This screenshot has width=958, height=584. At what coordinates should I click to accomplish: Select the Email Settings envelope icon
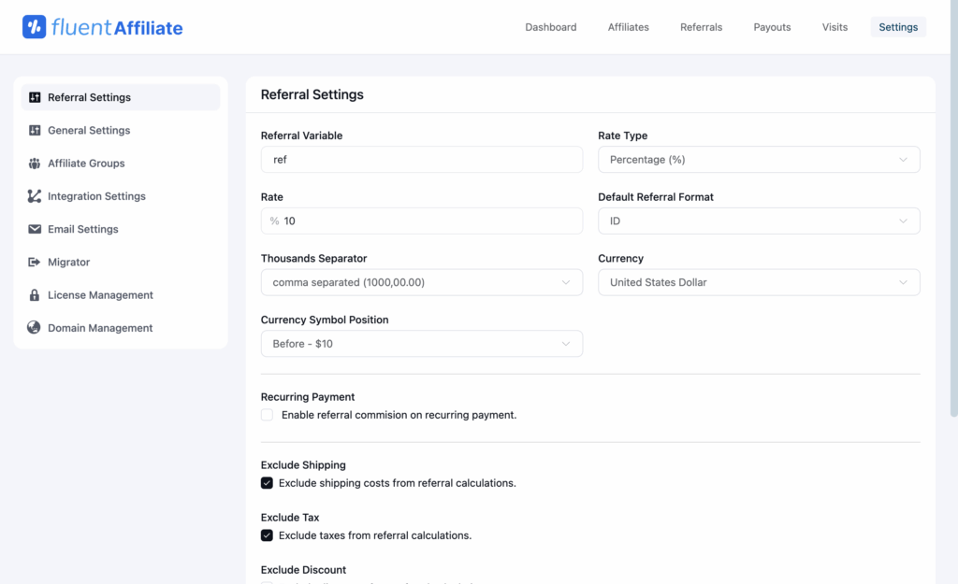[35, 229]
